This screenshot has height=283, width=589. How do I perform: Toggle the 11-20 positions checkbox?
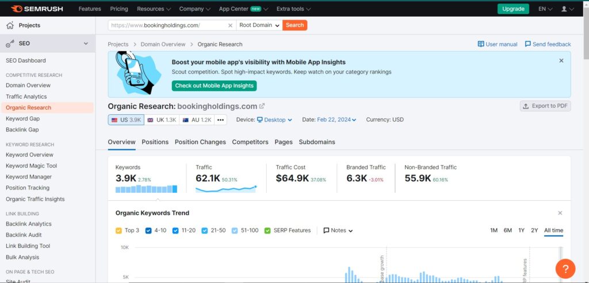pos(175,231)
